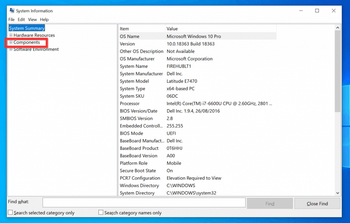Image resolution: width=350 pixels, height=223 pixels.
Task: Check Search selected category only
Action: [x=10, y=213]
